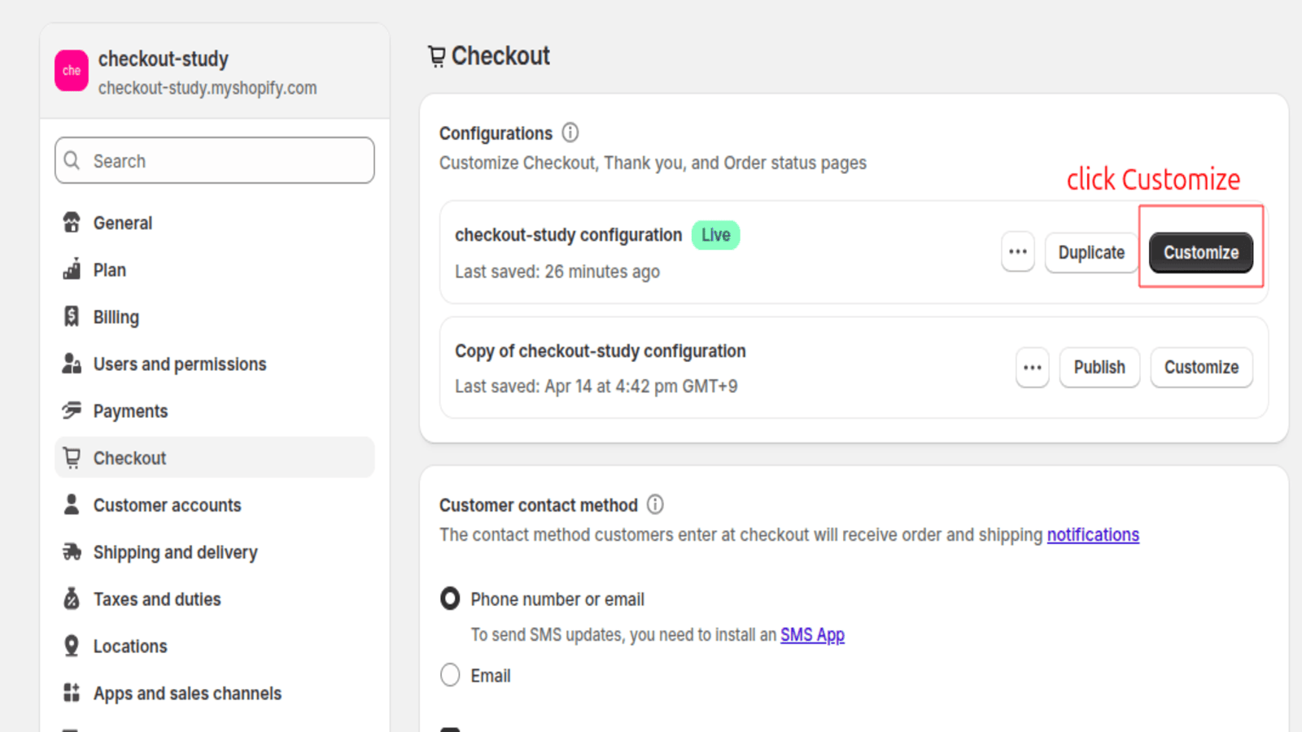Focus the Search input field
Viewport: 1302px width, 732px height.
215,160
